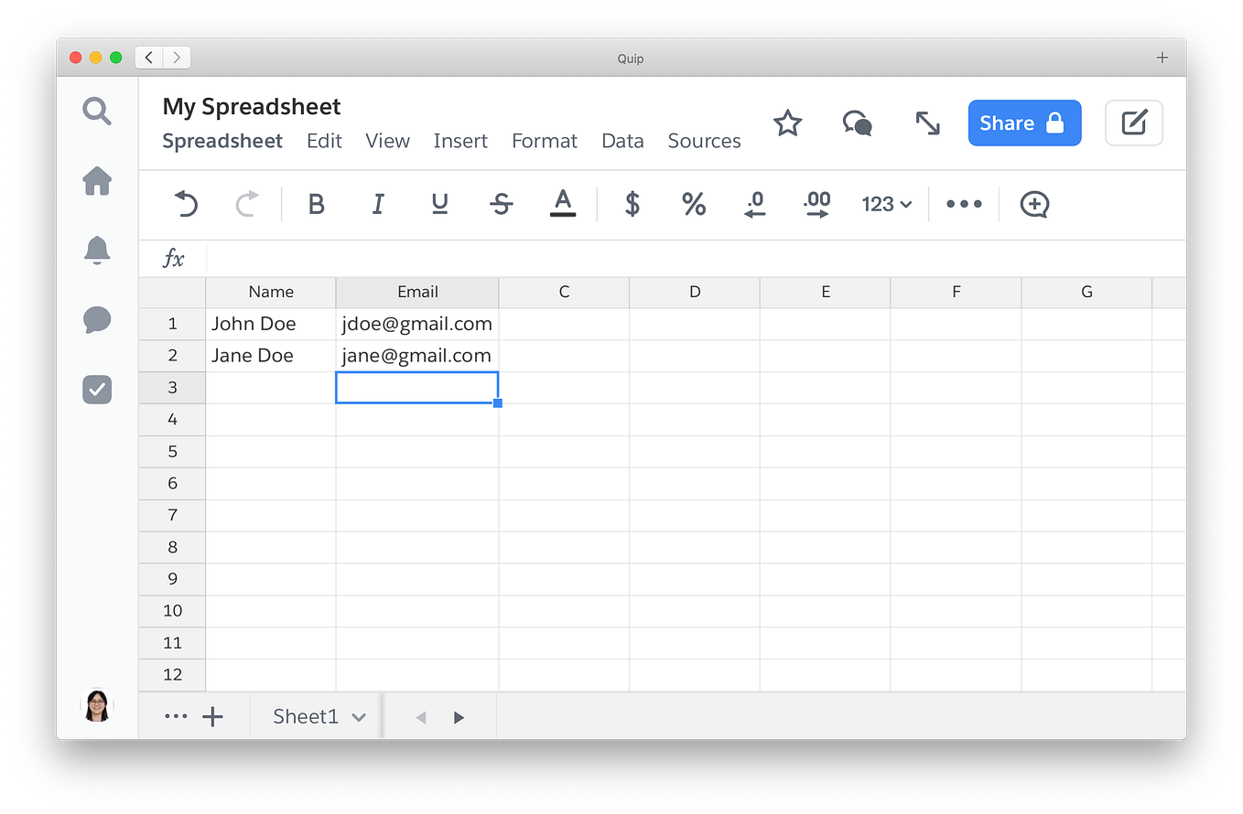Add a new sheet with plus button
The height and width of the screenshot is (814, 1243).
tap(213, 716)
